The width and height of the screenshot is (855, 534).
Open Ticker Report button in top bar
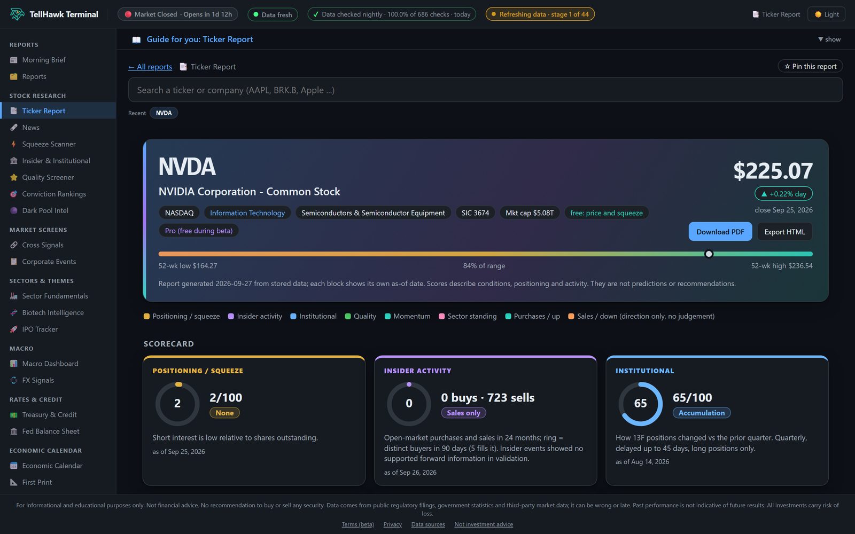tap(776, 14)
